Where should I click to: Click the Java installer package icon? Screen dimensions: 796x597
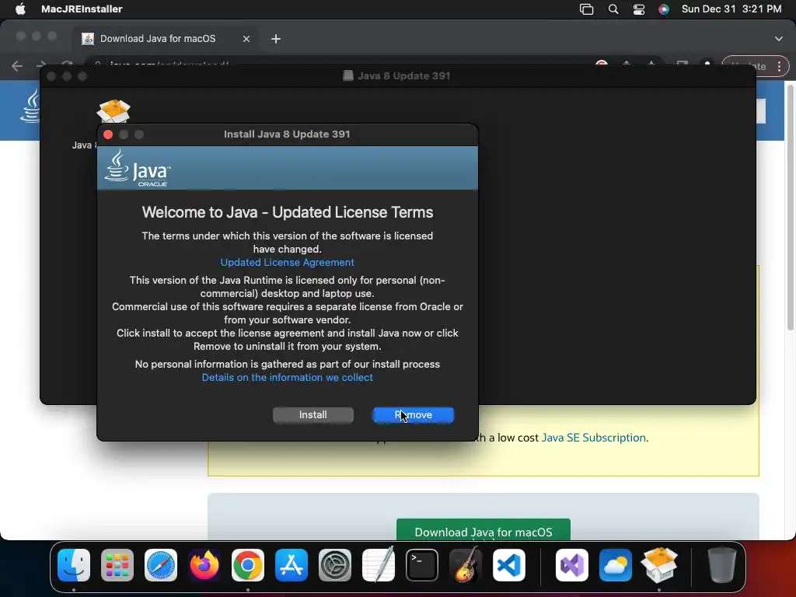pos(113,110)
